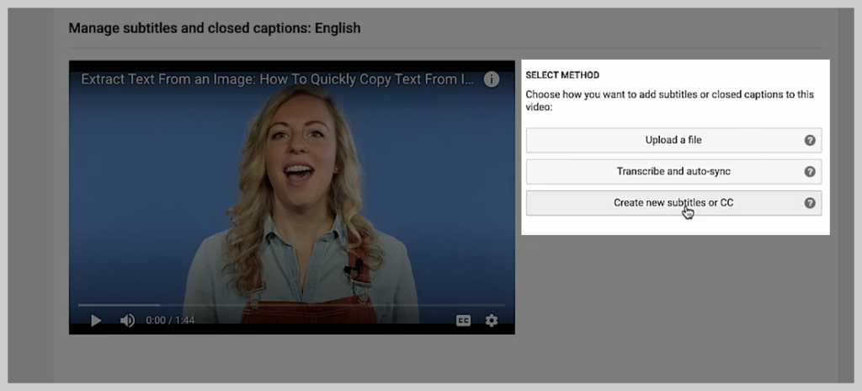Click the Choose how you want description text

669,100
